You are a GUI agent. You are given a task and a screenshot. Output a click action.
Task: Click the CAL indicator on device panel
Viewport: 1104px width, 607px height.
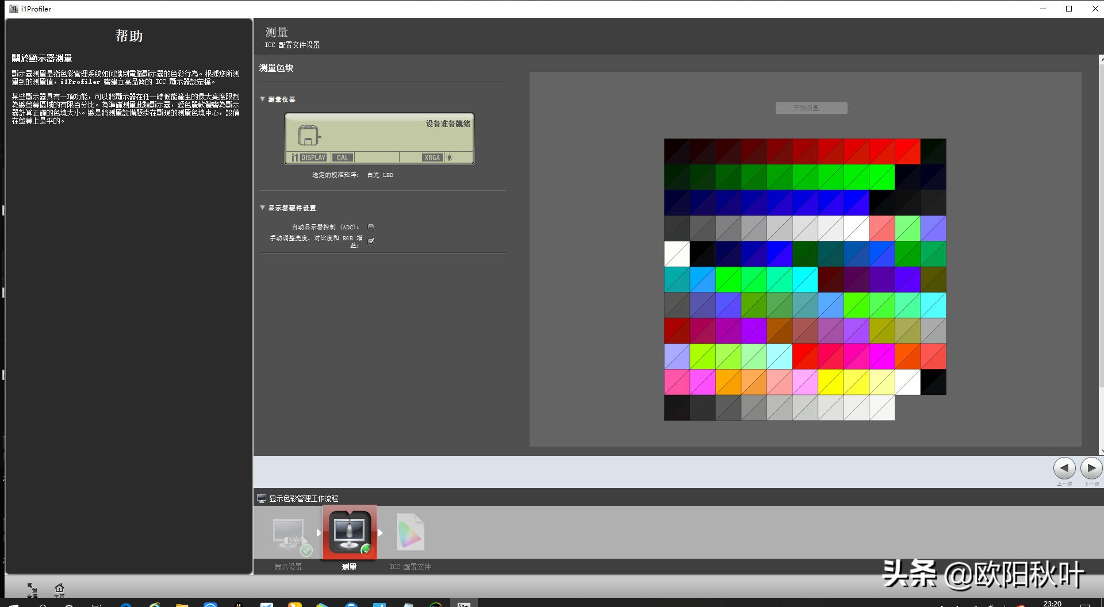coord(342,157)
